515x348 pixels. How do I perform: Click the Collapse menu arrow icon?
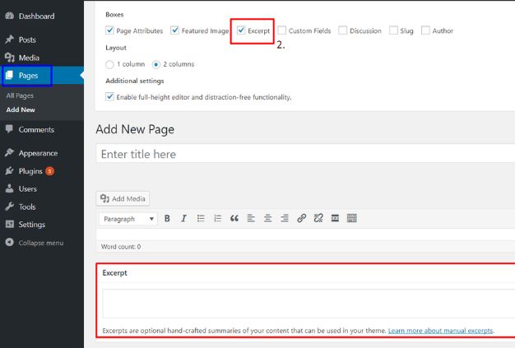[10, 243]
